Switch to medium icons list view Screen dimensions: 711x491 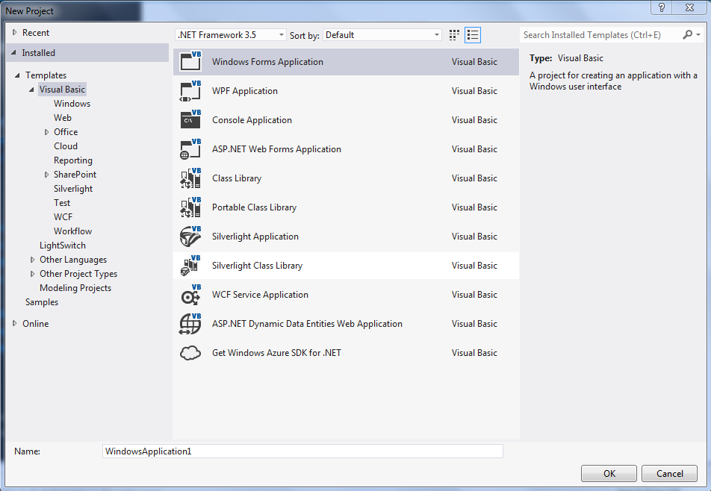(473, 35)
